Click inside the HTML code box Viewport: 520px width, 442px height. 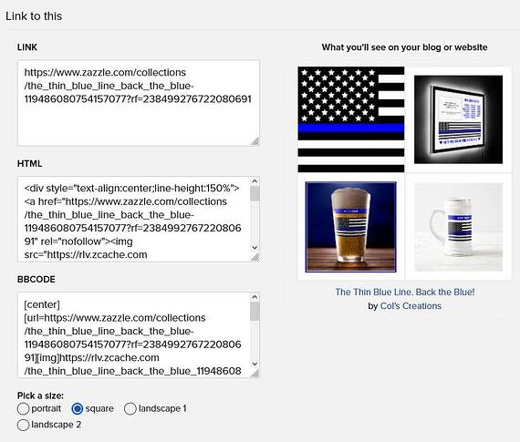134,219
